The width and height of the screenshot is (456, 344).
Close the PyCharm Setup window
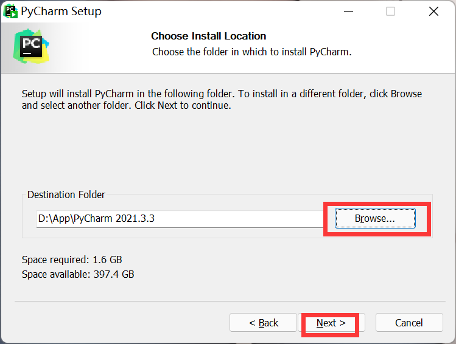click(433, 12)
